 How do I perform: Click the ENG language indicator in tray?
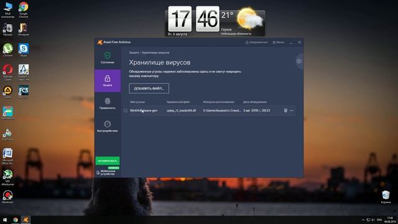tap(379, 220)
